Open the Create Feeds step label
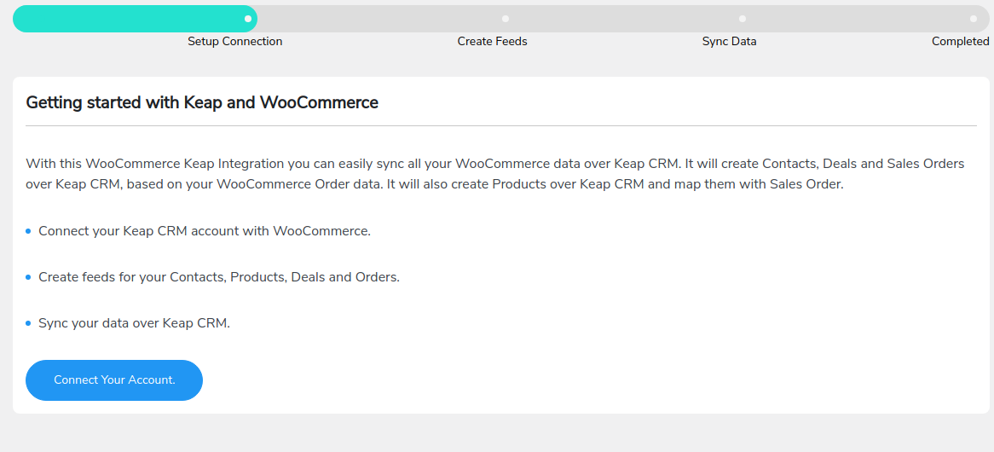The height and width of the screenshot is (452, 994). tap(493, 41)
